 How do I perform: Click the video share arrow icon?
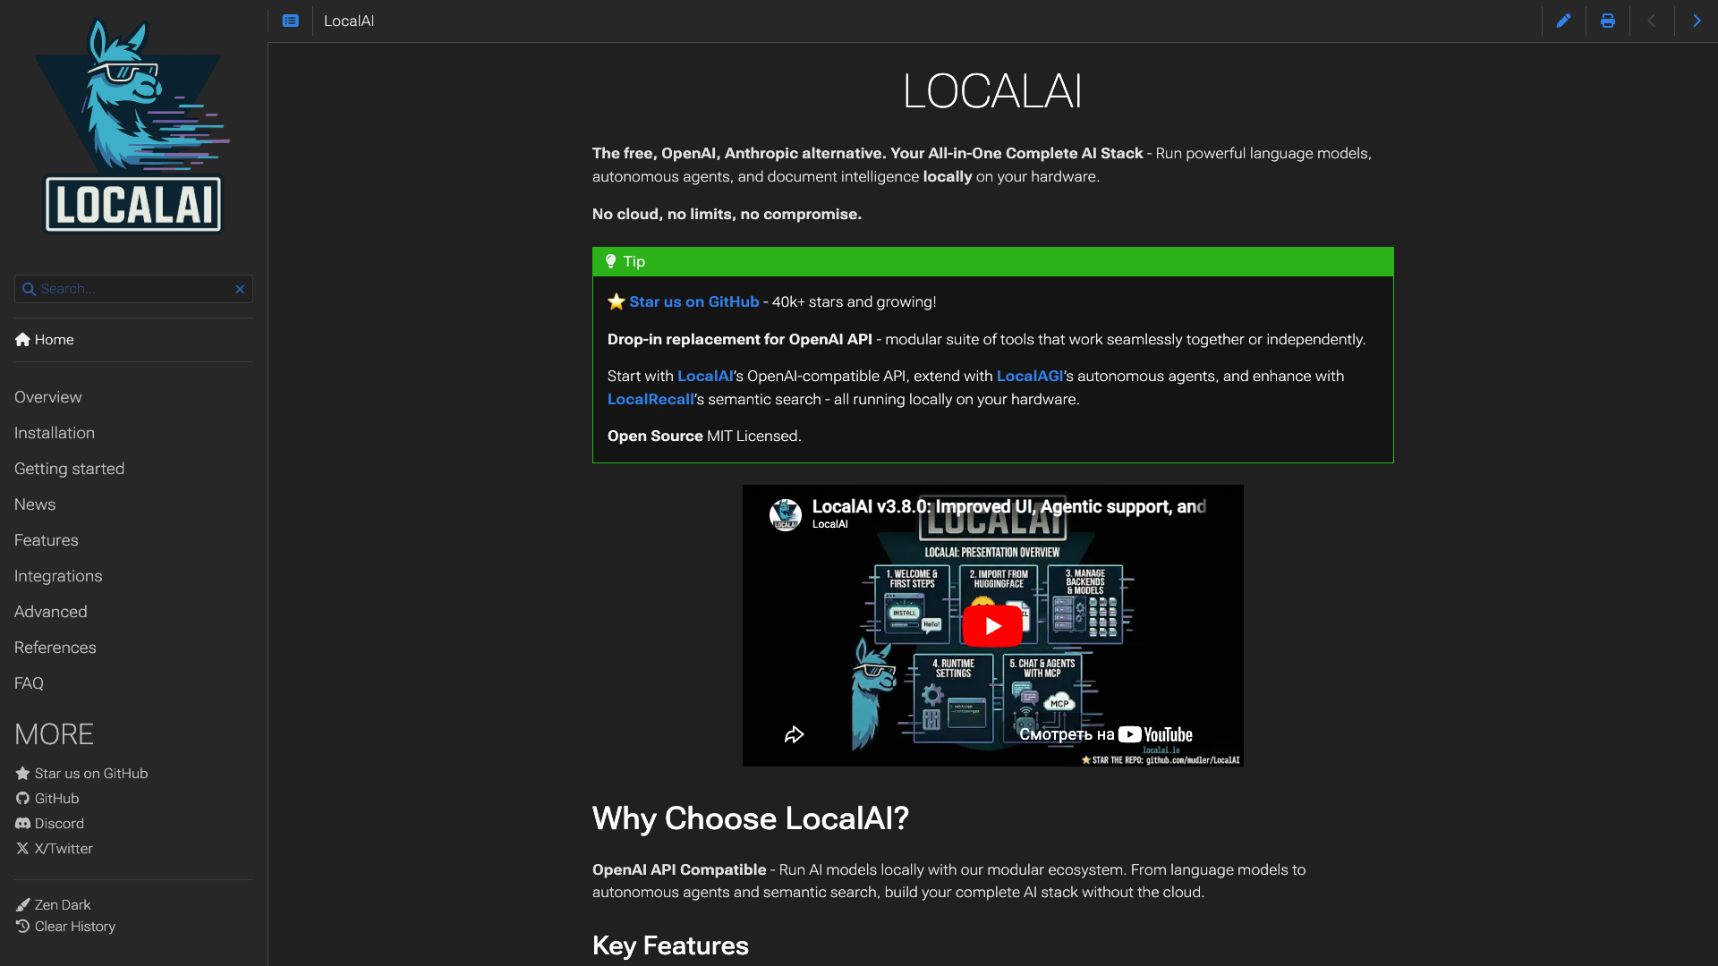pos(794,735)
